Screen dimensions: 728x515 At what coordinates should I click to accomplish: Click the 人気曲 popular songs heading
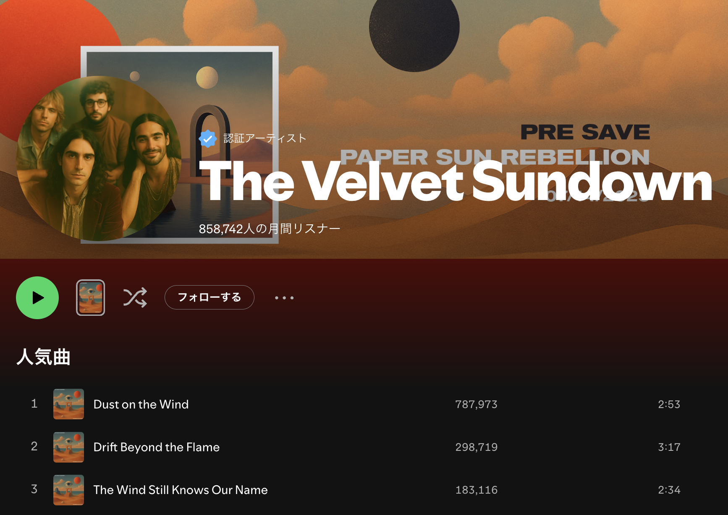pos(44,357)
